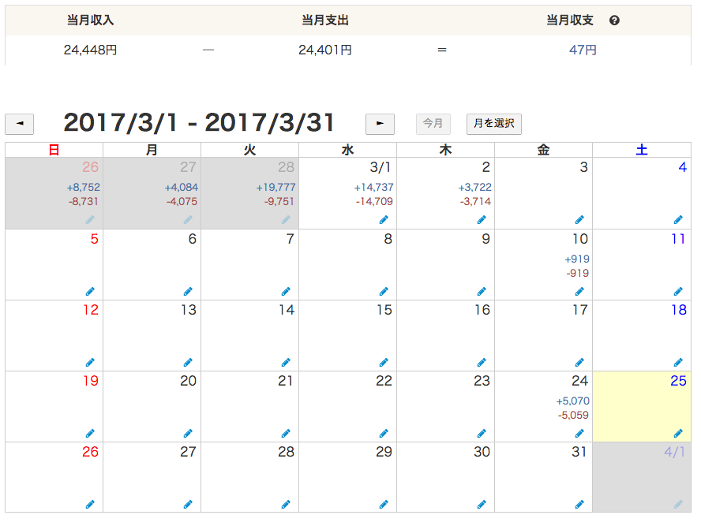The image size is (701, 526).
Task: Edit entry pencil for 4/1
Action: [x=678, y=505]
